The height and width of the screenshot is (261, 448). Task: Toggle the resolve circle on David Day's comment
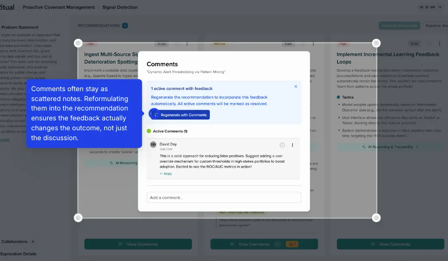[x=282, y=145]
